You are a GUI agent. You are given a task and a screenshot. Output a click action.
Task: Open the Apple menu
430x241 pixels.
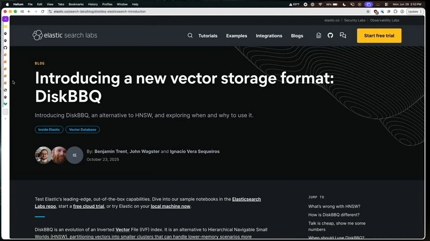coord(8,4)
